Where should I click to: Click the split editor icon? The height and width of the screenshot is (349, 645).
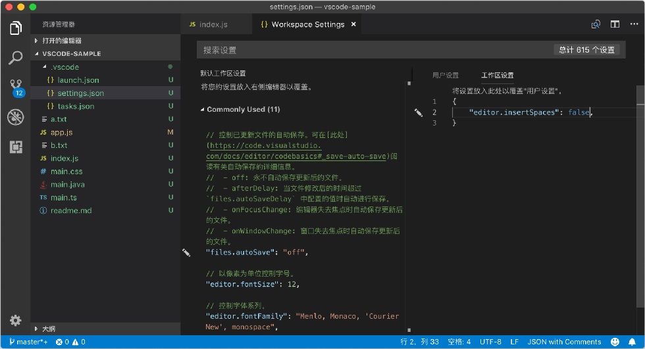click(615, 24)
